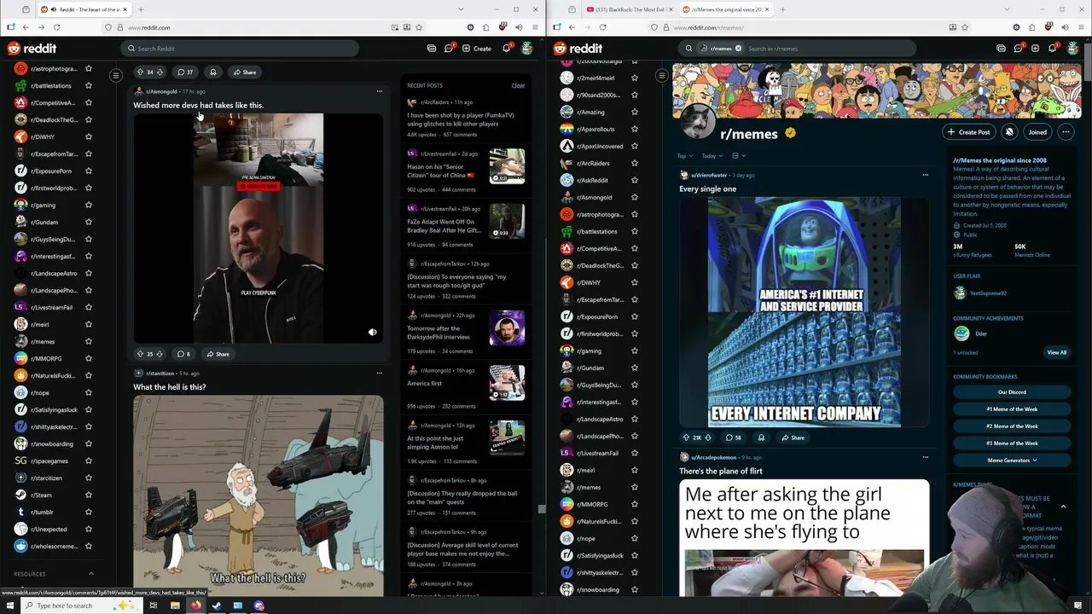
Task: Click Reddit logo in left window
Action: pos(32,49)
